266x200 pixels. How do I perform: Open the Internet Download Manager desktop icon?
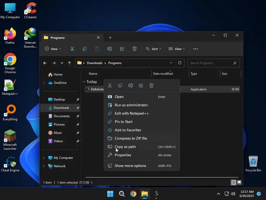coord(30,38)
